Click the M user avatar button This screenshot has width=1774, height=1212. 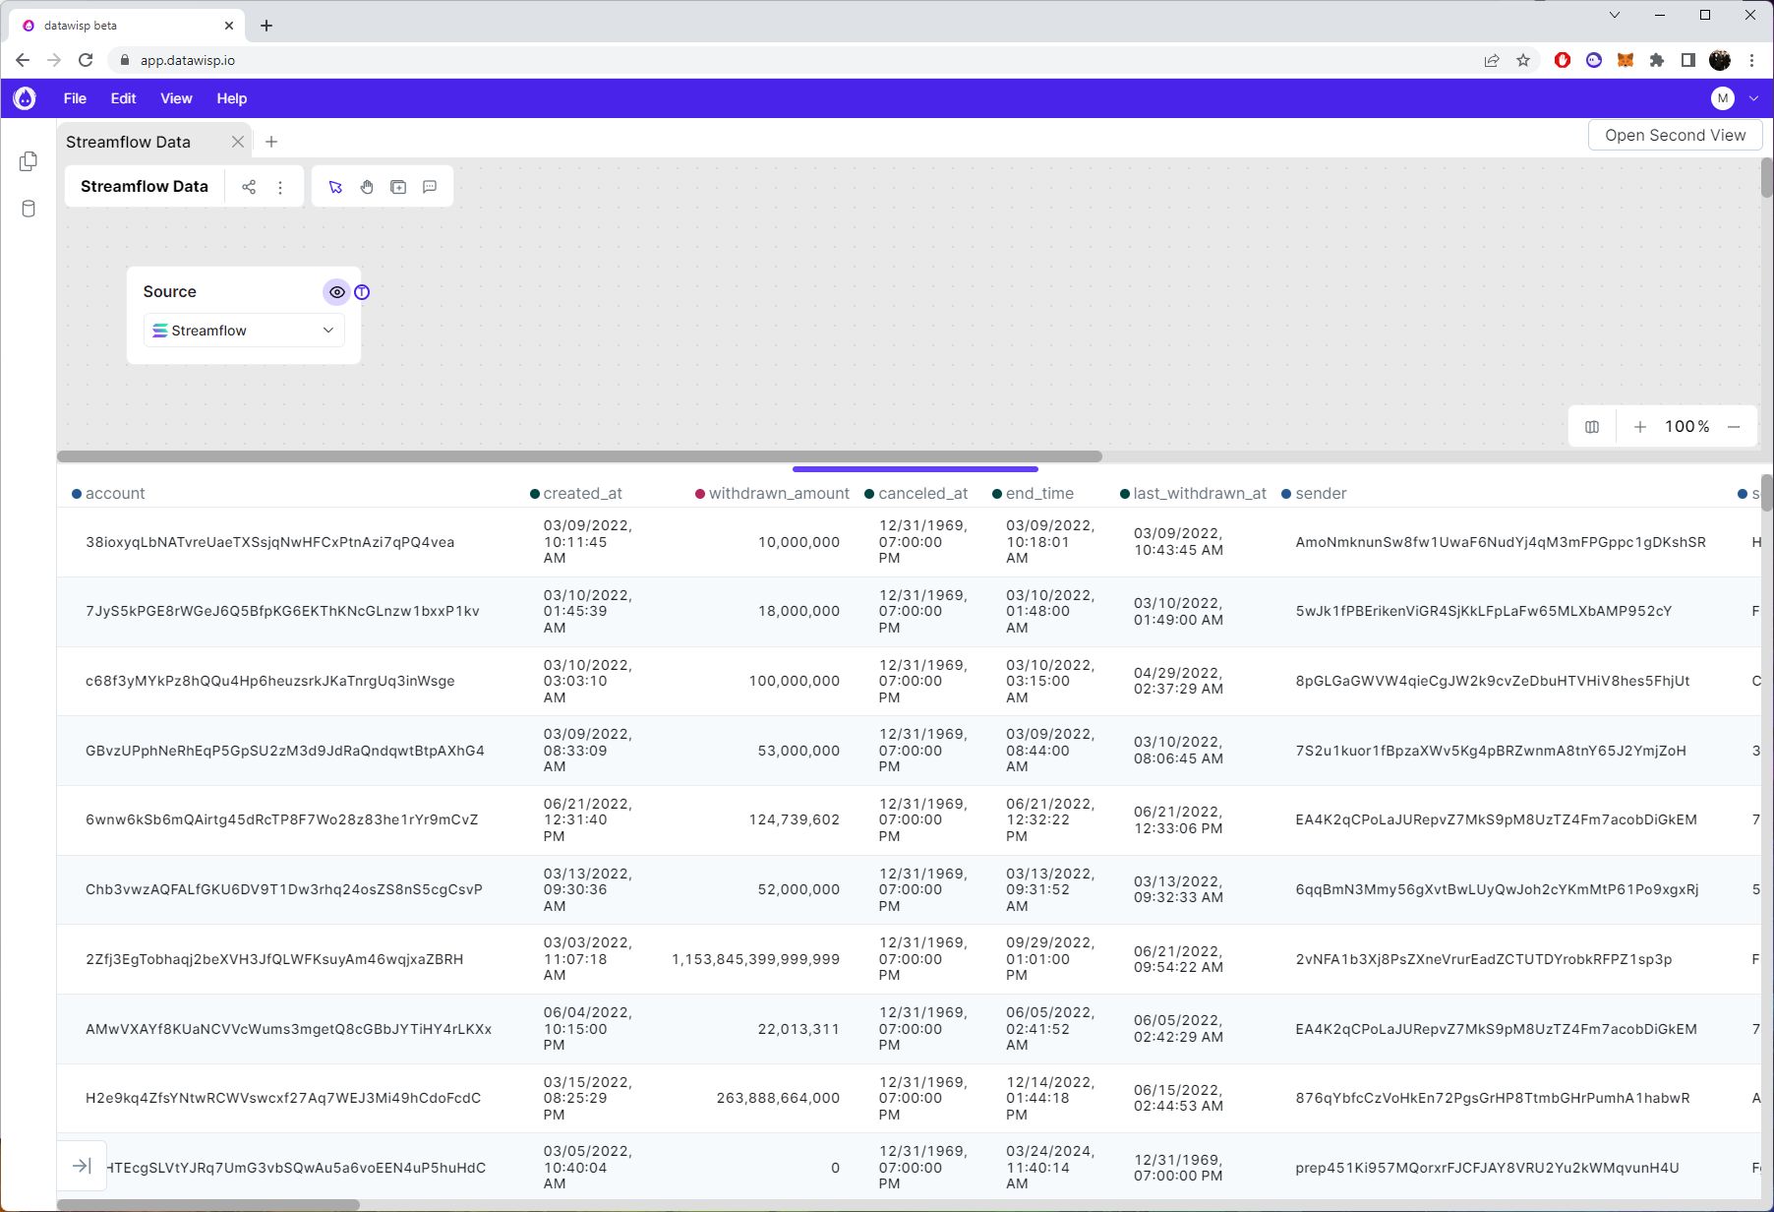pyautogui.click(x=1723, y=98)
